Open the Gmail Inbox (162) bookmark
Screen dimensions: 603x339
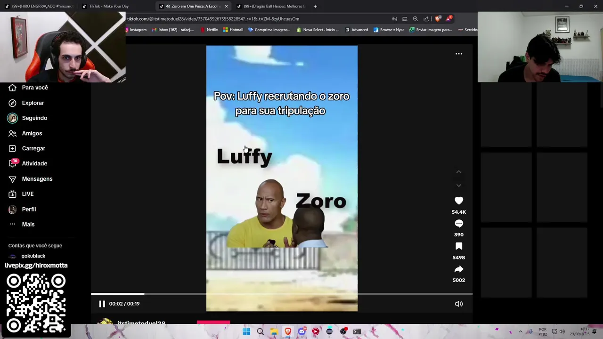tap(173, 30)
